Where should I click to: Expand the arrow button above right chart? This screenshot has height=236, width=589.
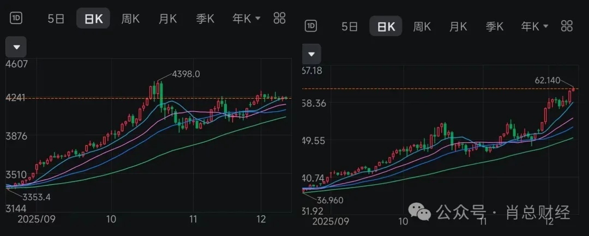311,54
